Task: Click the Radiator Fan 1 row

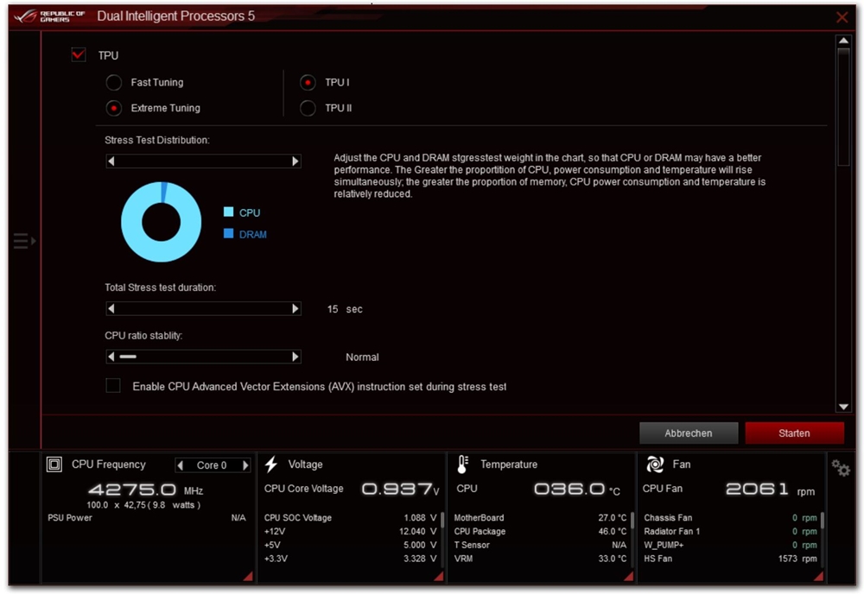Action: pyautogui.click(x=730, y=532)
